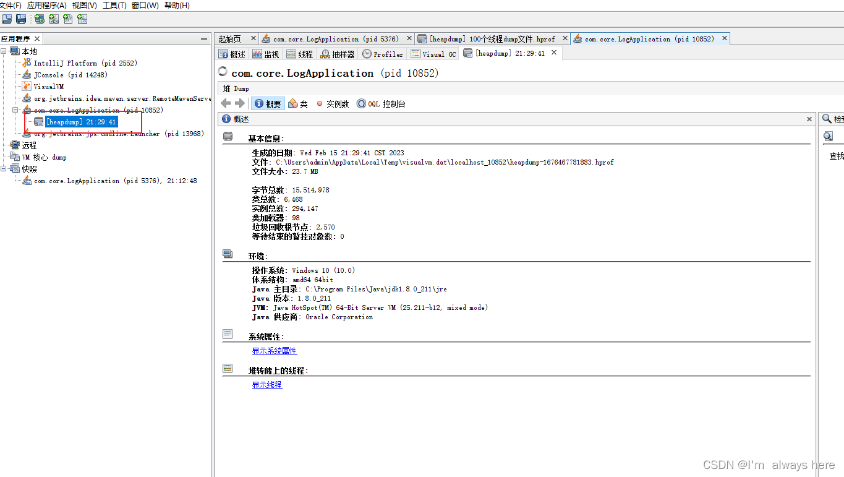The height and width of the screenshot is (477, 844).
Task: Close the 应用程序 side panel tab
Action: tap(37, 38)
